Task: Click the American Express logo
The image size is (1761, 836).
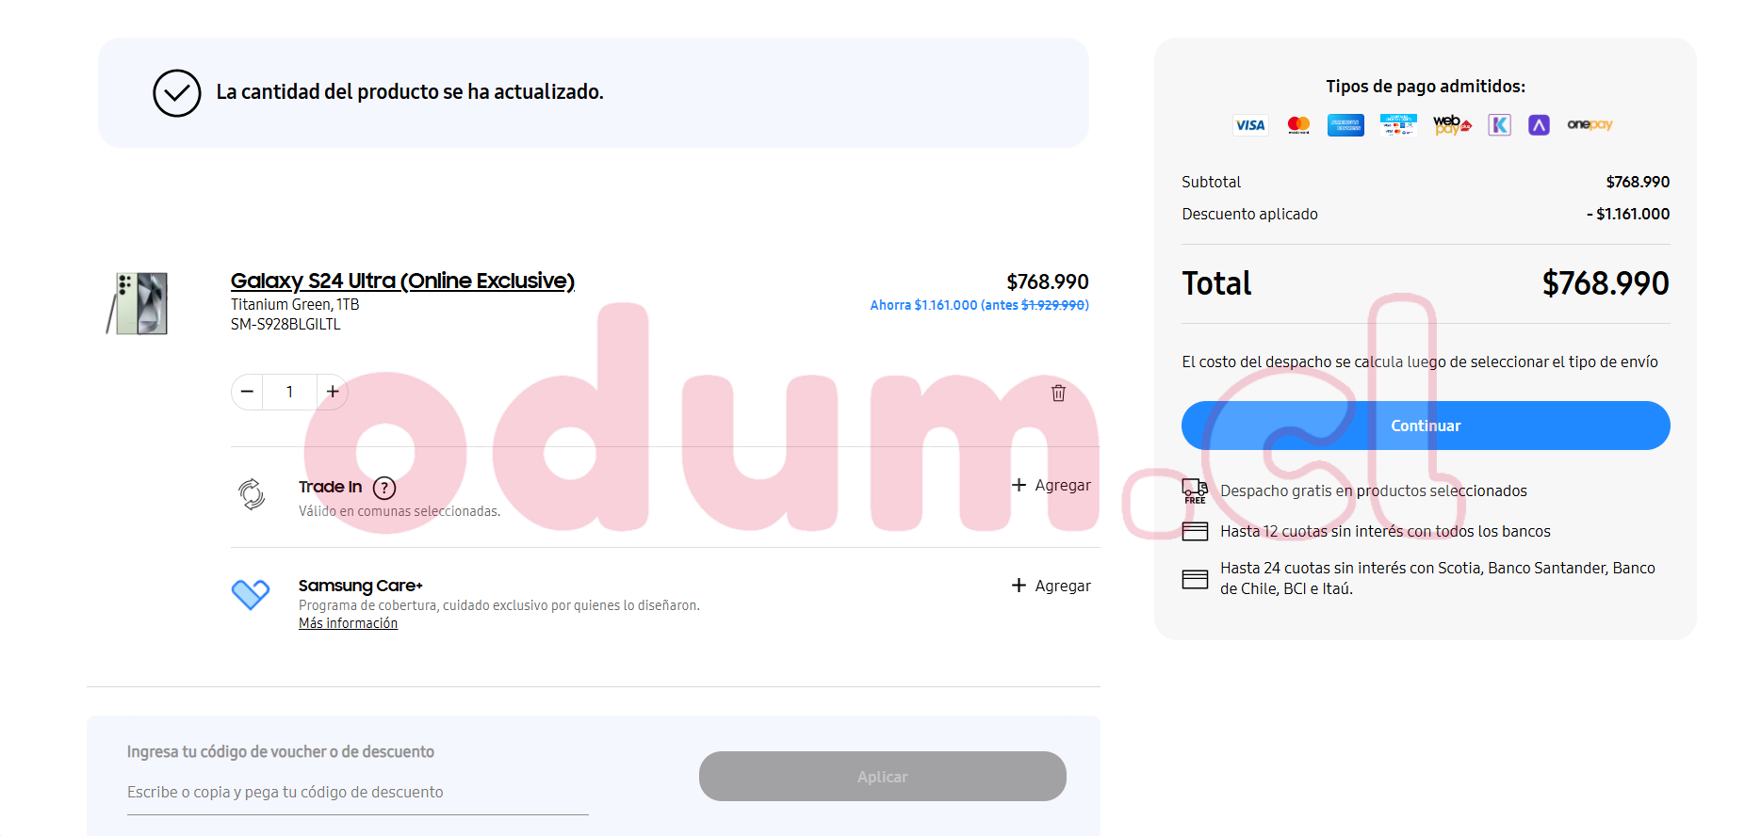Action: 1345,125
